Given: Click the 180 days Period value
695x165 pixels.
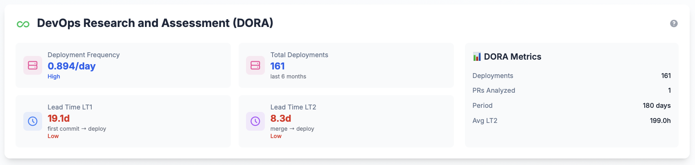Looking at the screenshot, I should click(657, 105).
